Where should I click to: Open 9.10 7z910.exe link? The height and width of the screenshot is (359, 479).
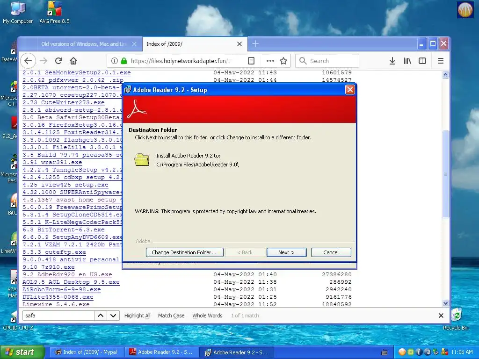click(x=49, y=267)
